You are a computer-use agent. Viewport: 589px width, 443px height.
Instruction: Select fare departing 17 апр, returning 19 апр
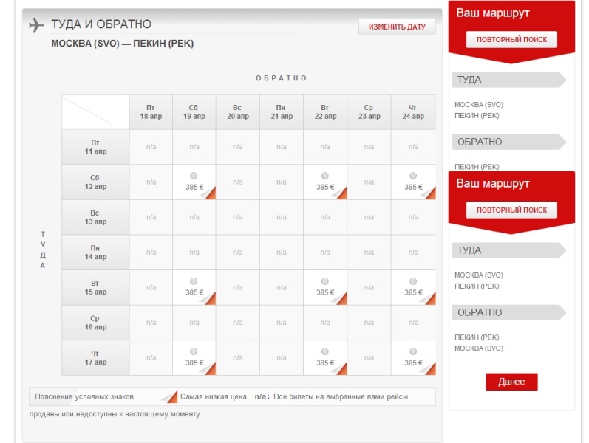click(194, 351)
